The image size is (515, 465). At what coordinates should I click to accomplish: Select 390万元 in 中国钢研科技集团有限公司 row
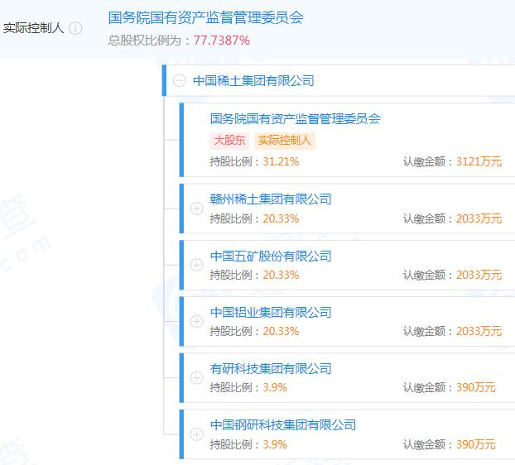coord(476,444)
